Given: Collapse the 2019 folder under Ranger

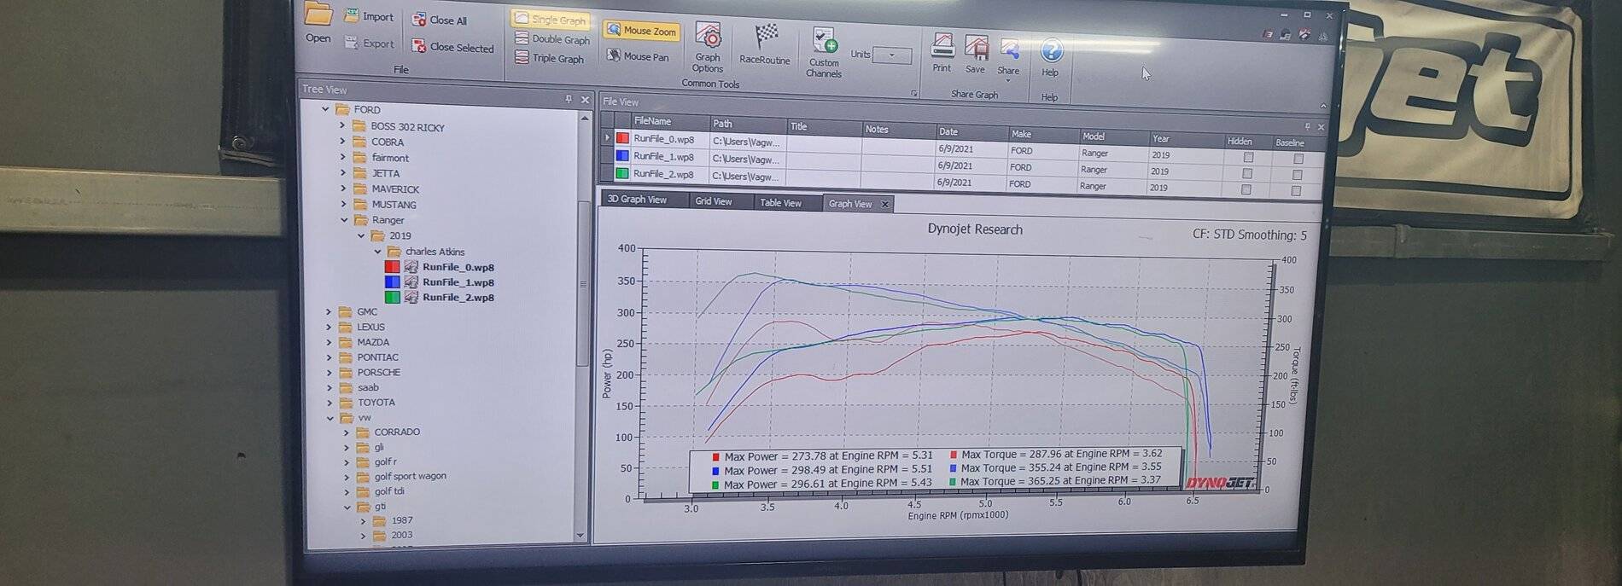Looking at the screenshot, I should [361, 235].
